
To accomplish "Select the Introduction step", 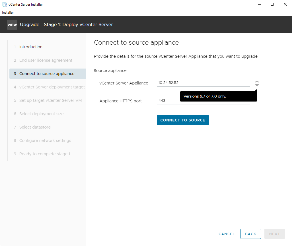I will tap(31, 47).
